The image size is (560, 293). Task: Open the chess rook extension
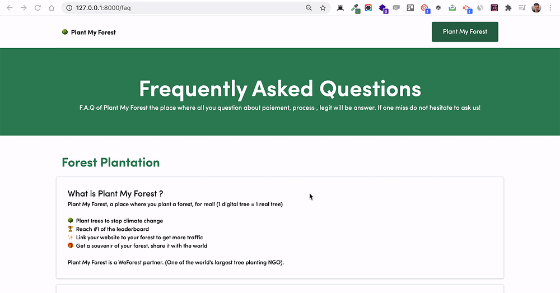click(340, 8)
